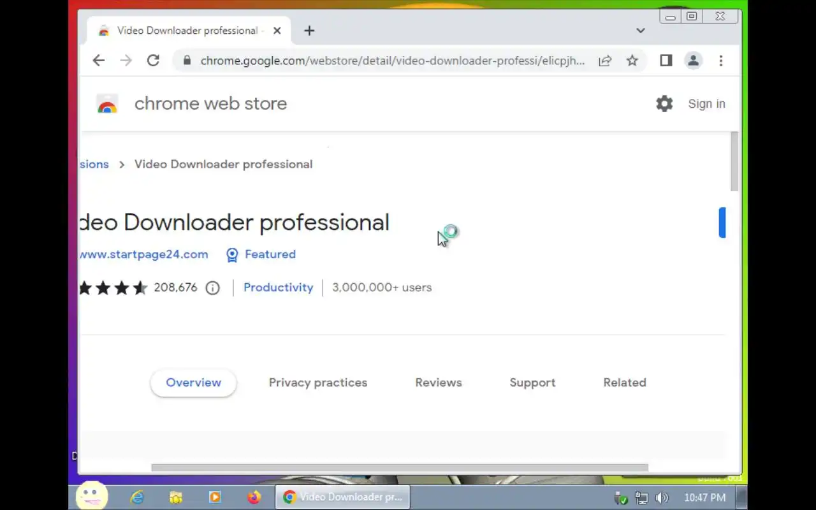Switch to the Privacy practices tab

click(318, 382)
